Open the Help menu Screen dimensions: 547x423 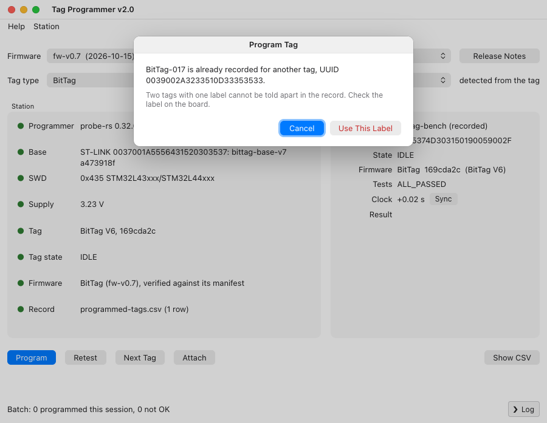click(16, 27)
